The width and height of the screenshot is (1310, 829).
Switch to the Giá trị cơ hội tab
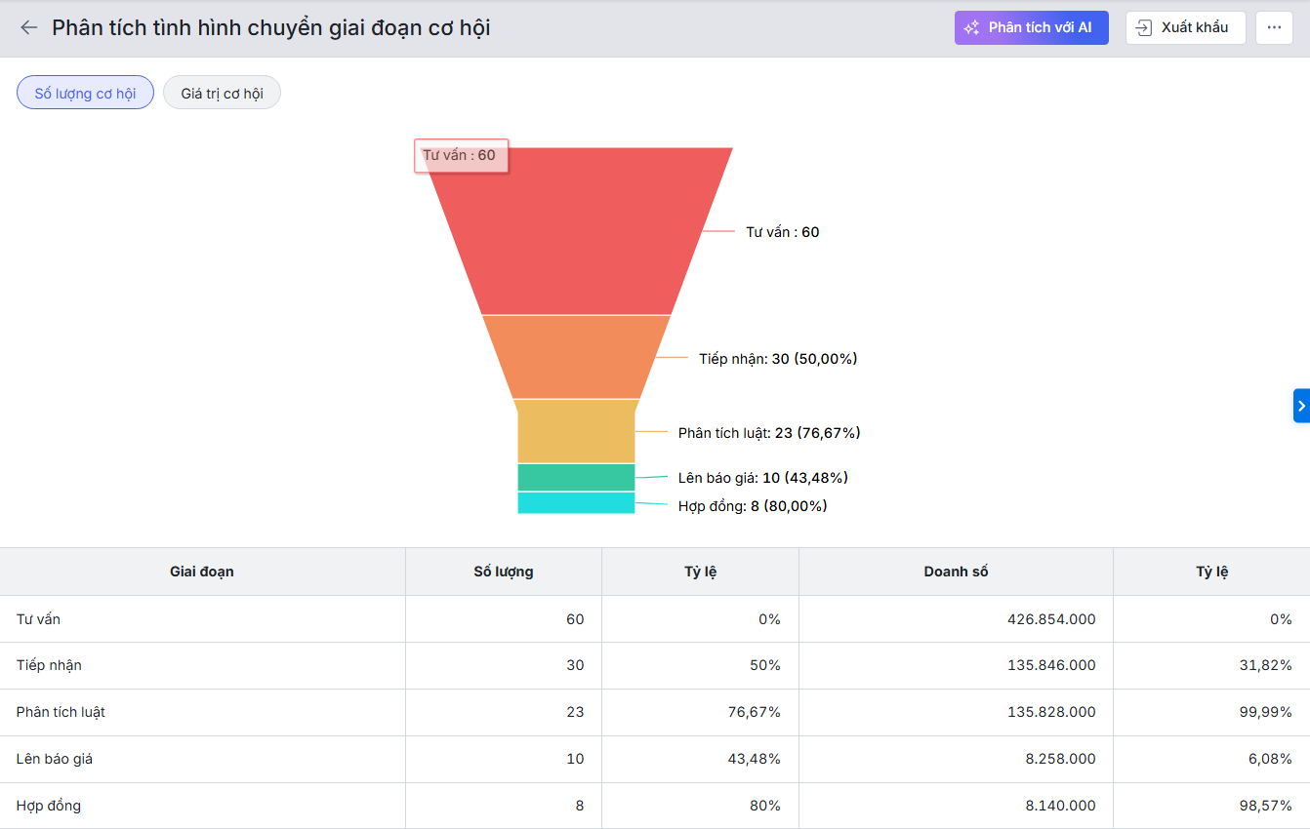pyautogui.click(x=222, y=93)
